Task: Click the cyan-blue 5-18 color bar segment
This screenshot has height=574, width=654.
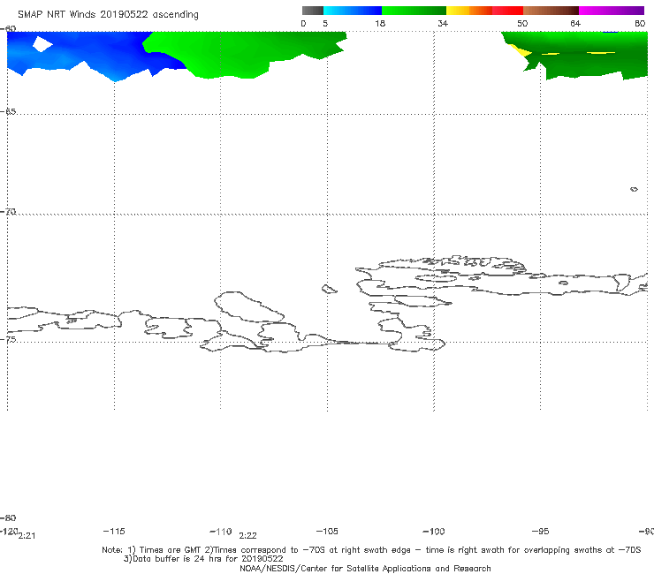Action: coord(353,11)
